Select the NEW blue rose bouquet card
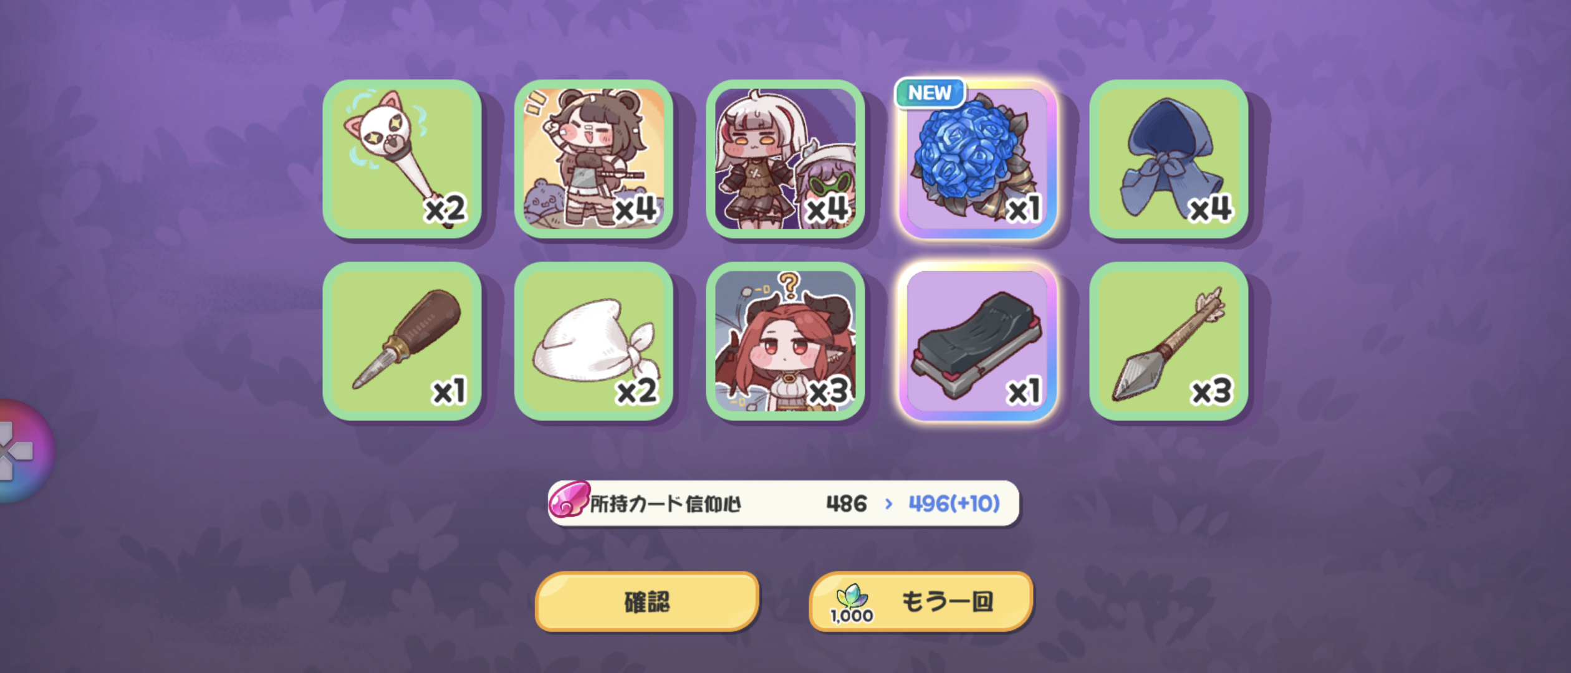The image size is (1571, 673). pos(977,158)
